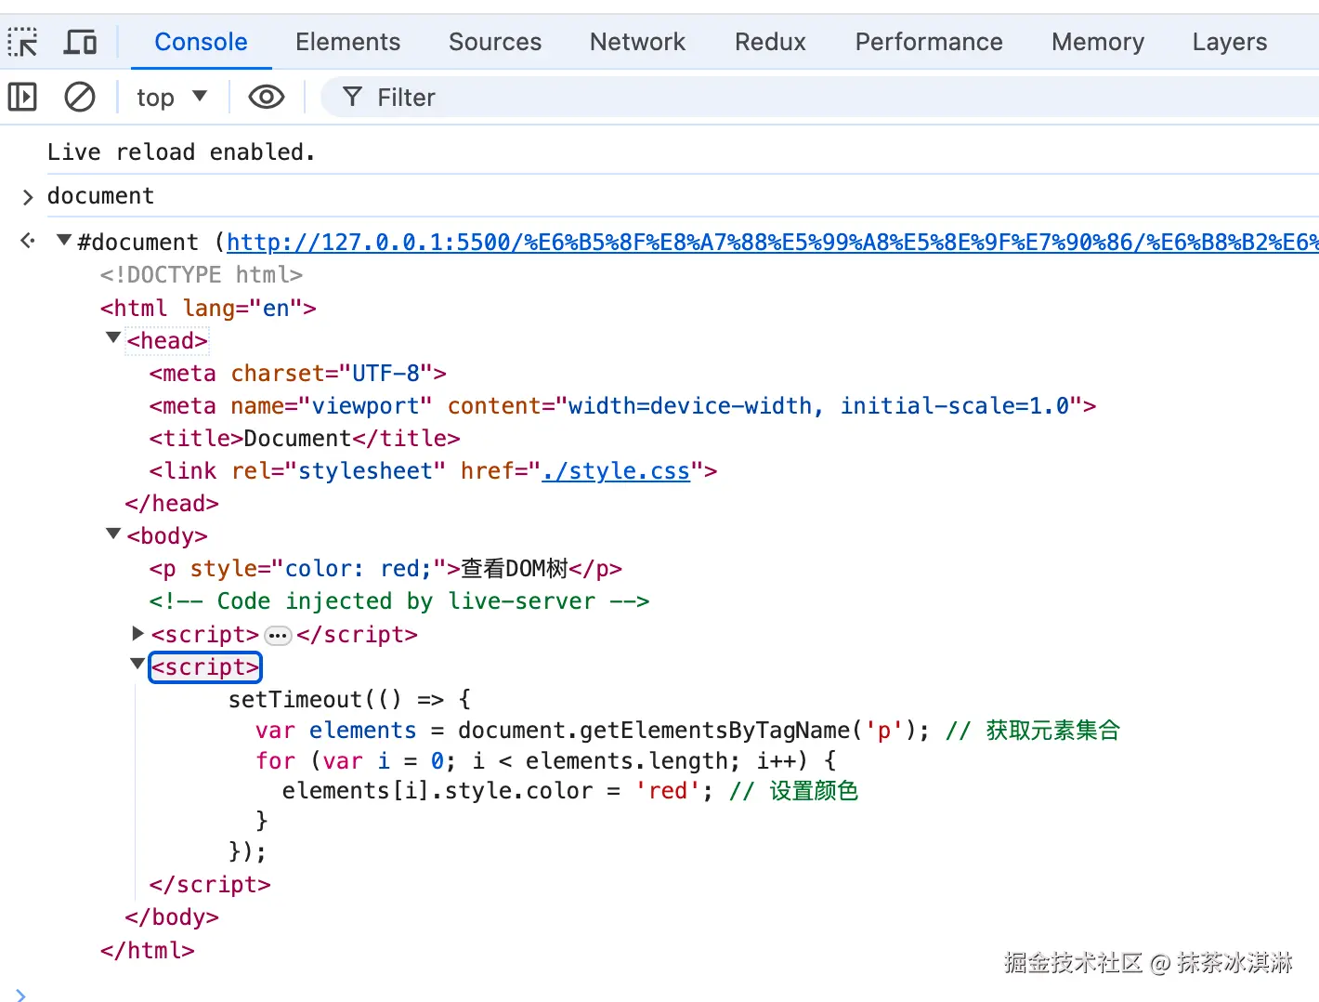The width and height of the screenshot is (1319, 1002).
Task: Click the for loop code line
Action: [546, 761]
